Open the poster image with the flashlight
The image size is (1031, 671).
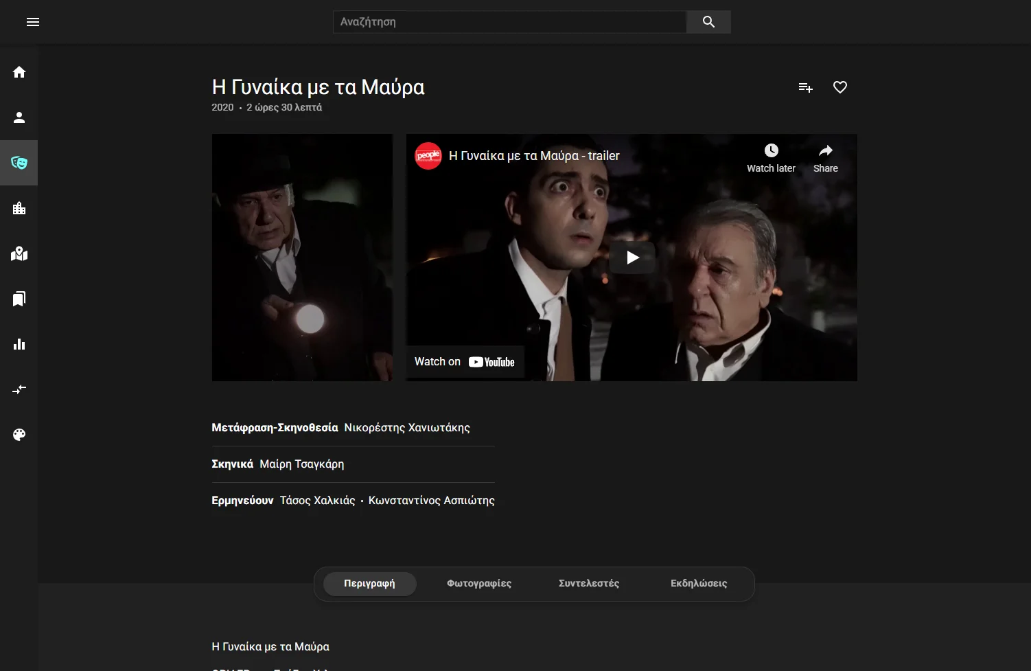(303, 258)
